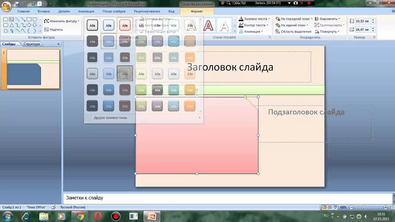Pick the oval shape in the shapes gallery

35,19
